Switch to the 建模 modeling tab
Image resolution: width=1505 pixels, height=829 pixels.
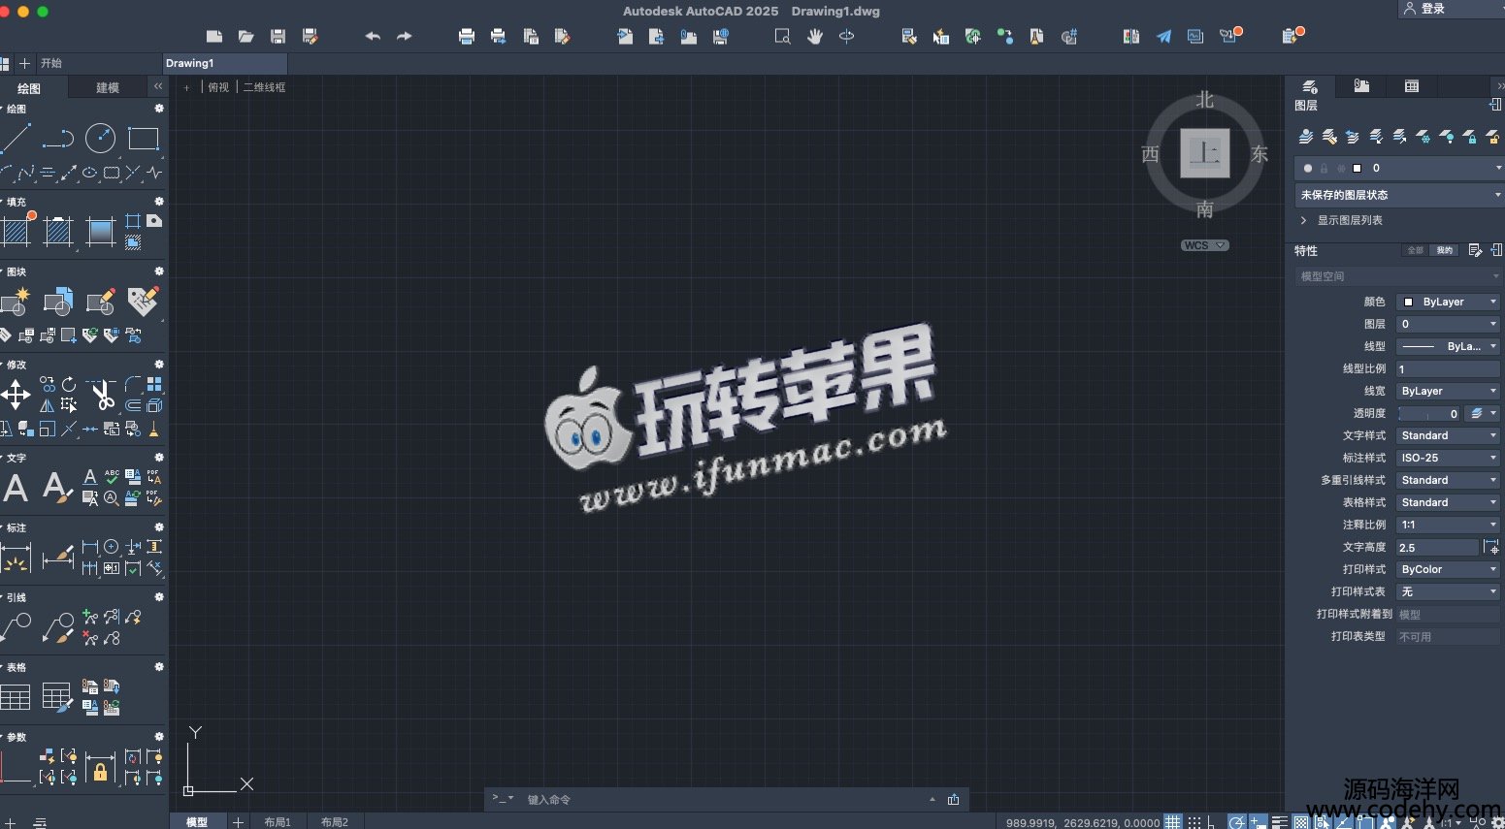pyautogui.click(x=108, y=87)
